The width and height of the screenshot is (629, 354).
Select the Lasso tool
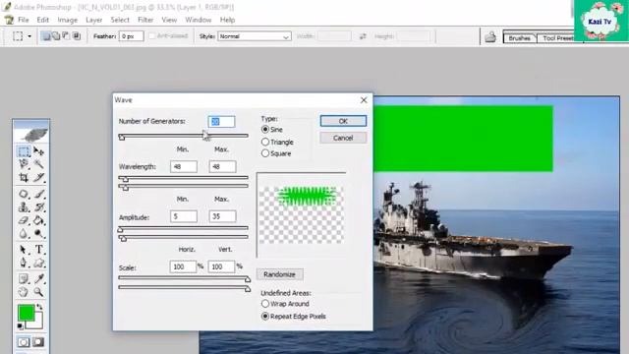(x=24, y=164)
